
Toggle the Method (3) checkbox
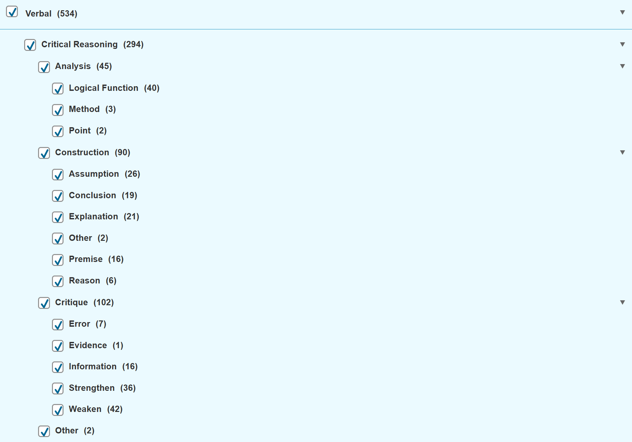pos(58,110)
